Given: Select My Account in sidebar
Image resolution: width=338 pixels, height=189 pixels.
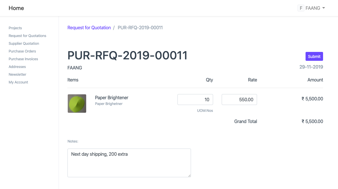Looking at the screenshot, I should 18,82.
